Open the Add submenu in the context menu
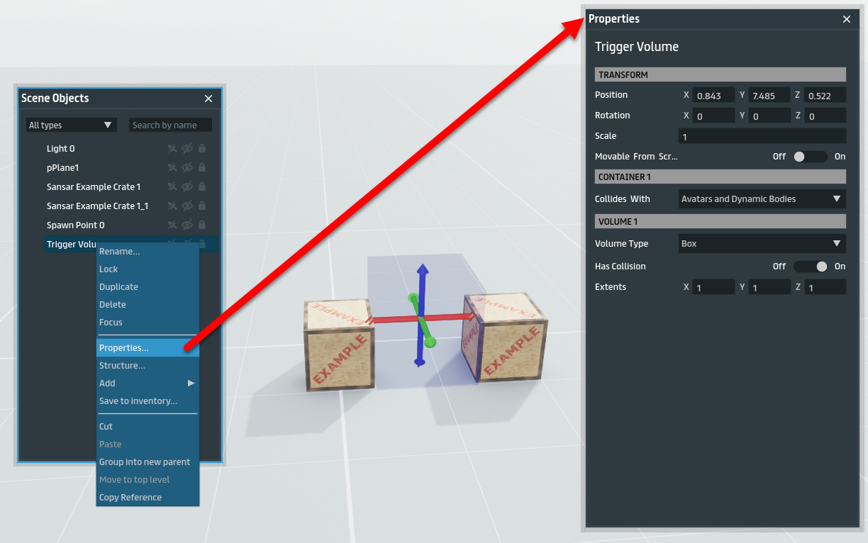Image resolution: width=868 pixels, height=543 pixels. [x=147, y=384]
